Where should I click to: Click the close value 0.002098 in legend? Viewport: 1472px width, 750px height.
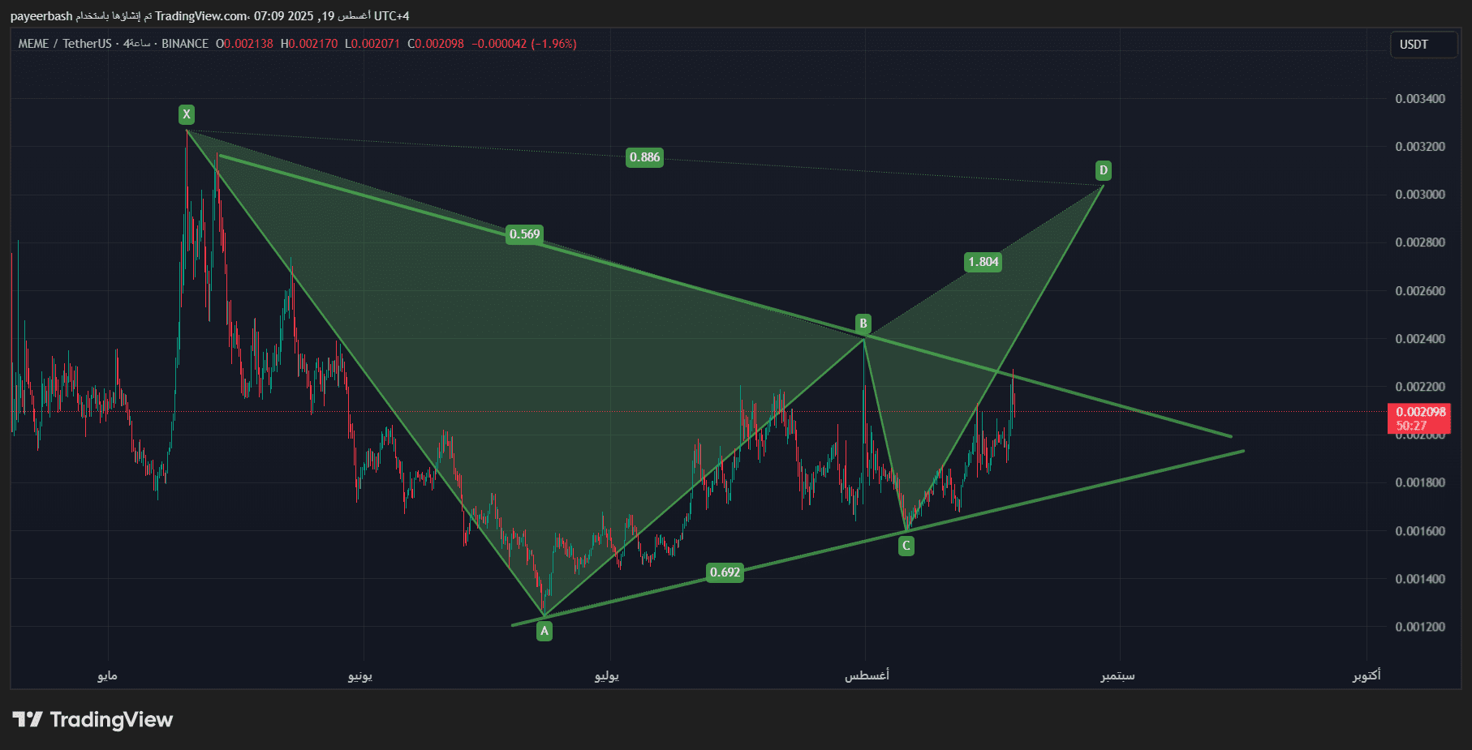point(440,44)
